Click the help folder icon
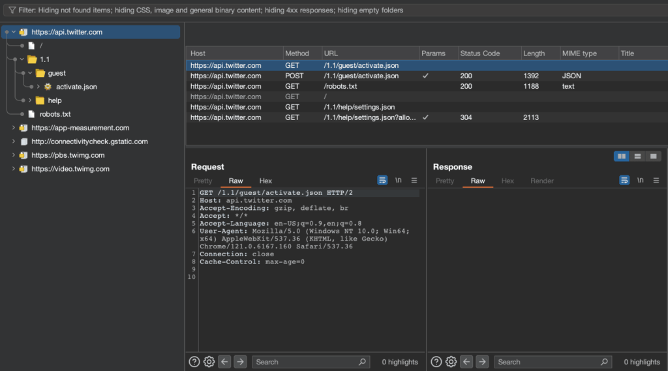The height and width of the screenshot is (371, 668). [x=40, y=100]
